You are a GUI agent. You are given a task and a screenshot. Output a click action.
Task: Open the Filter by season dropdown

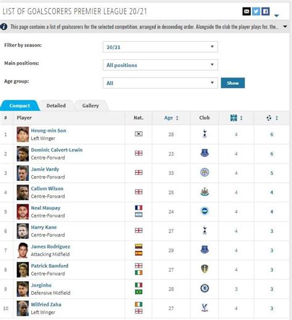(x=160, y=47)
